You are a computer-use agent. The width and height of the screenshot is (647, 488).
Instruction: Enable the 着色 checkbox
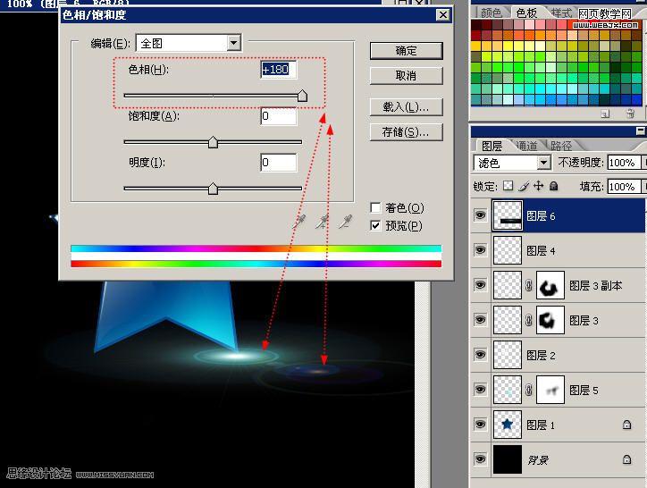(x=375, y=207)
